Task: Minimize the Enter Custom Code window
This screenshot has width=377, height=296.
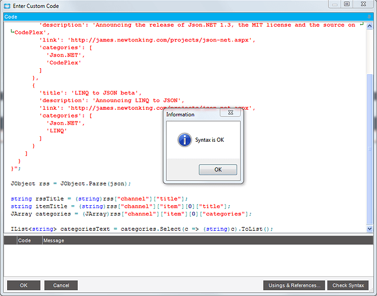Action: point(335,4)
